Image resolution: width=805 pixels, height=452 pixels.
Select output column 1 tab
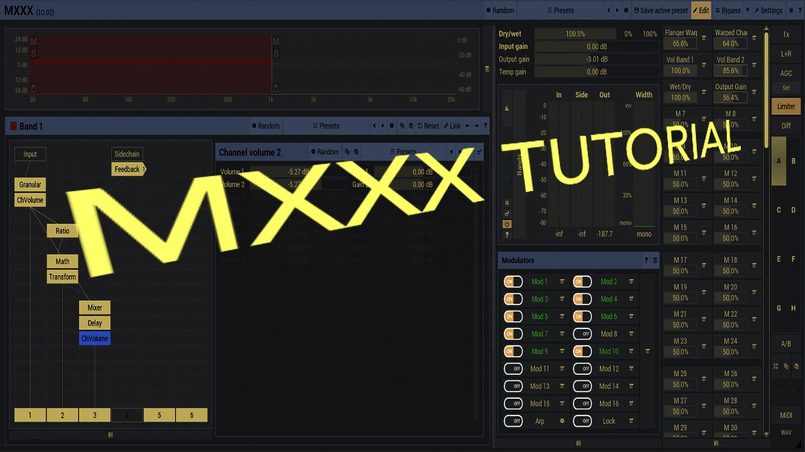(x=30, y=415)
